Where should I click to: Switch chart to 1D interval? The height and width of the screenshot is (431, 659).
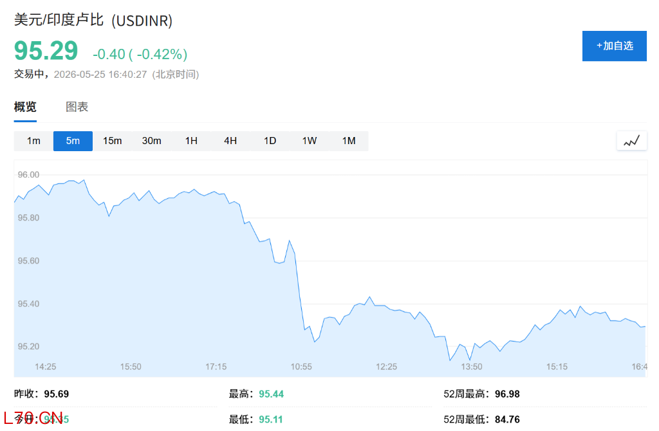point(270,141)
